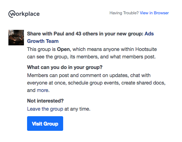Click the "at any time." text
The height and width of the screenshot is (142, 182).
click(x=77, y=109)
